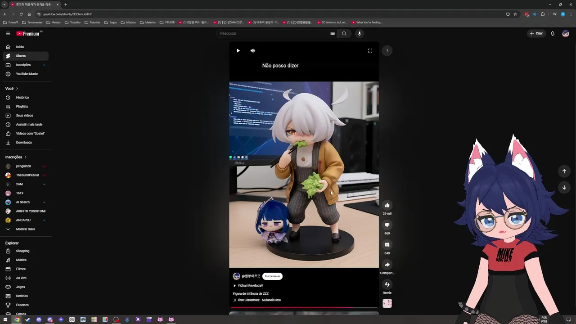Viewport: 576px width, 324px height.
Task: Open the YouTube hamburger guide menu
Action: coord(8,33)
